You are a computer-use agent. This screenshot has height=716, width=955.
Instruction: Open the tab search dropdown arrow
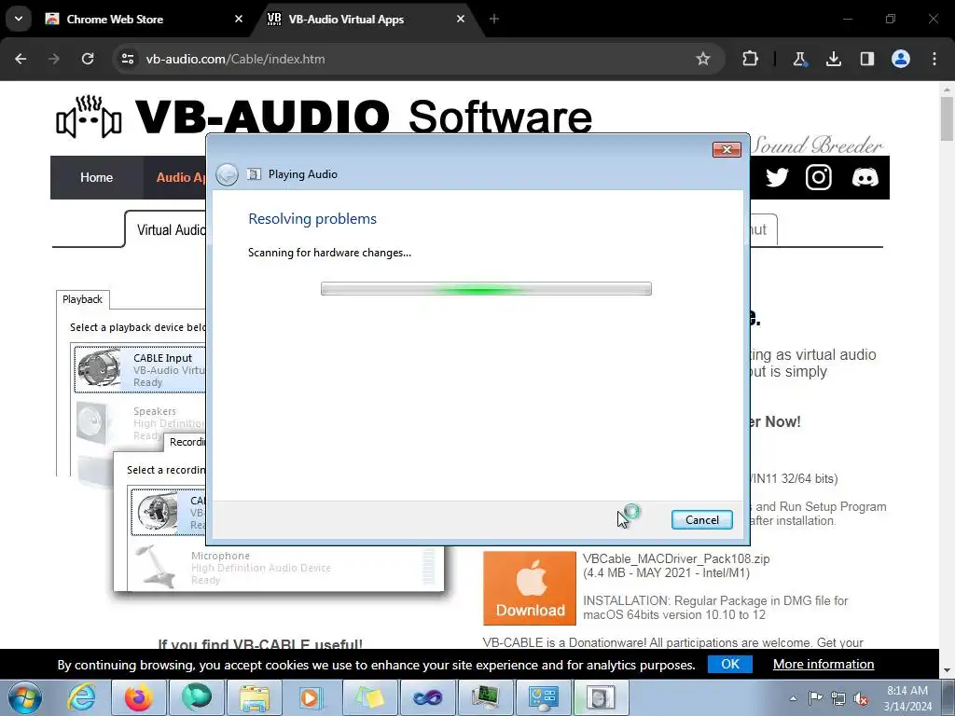(x=19, y=19)
